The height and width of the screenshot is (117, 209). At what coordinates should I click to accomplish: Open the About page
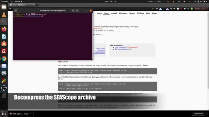[x=154, y=13]
